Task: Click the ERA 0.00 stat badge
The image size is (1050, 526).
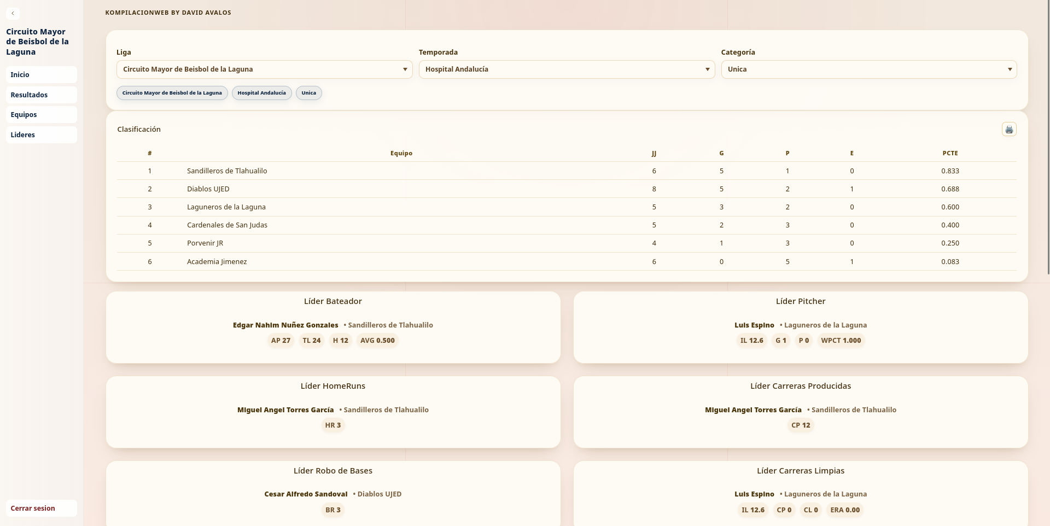Action: pyautogui.click(x=845, y=510)
